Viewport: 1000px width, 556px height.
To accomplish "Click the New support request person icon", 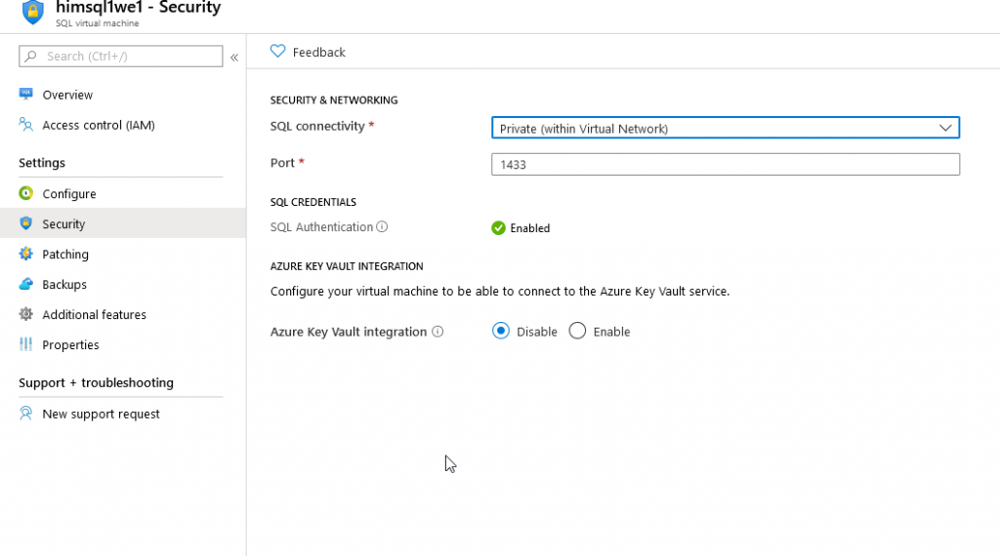I will [25, 414].
